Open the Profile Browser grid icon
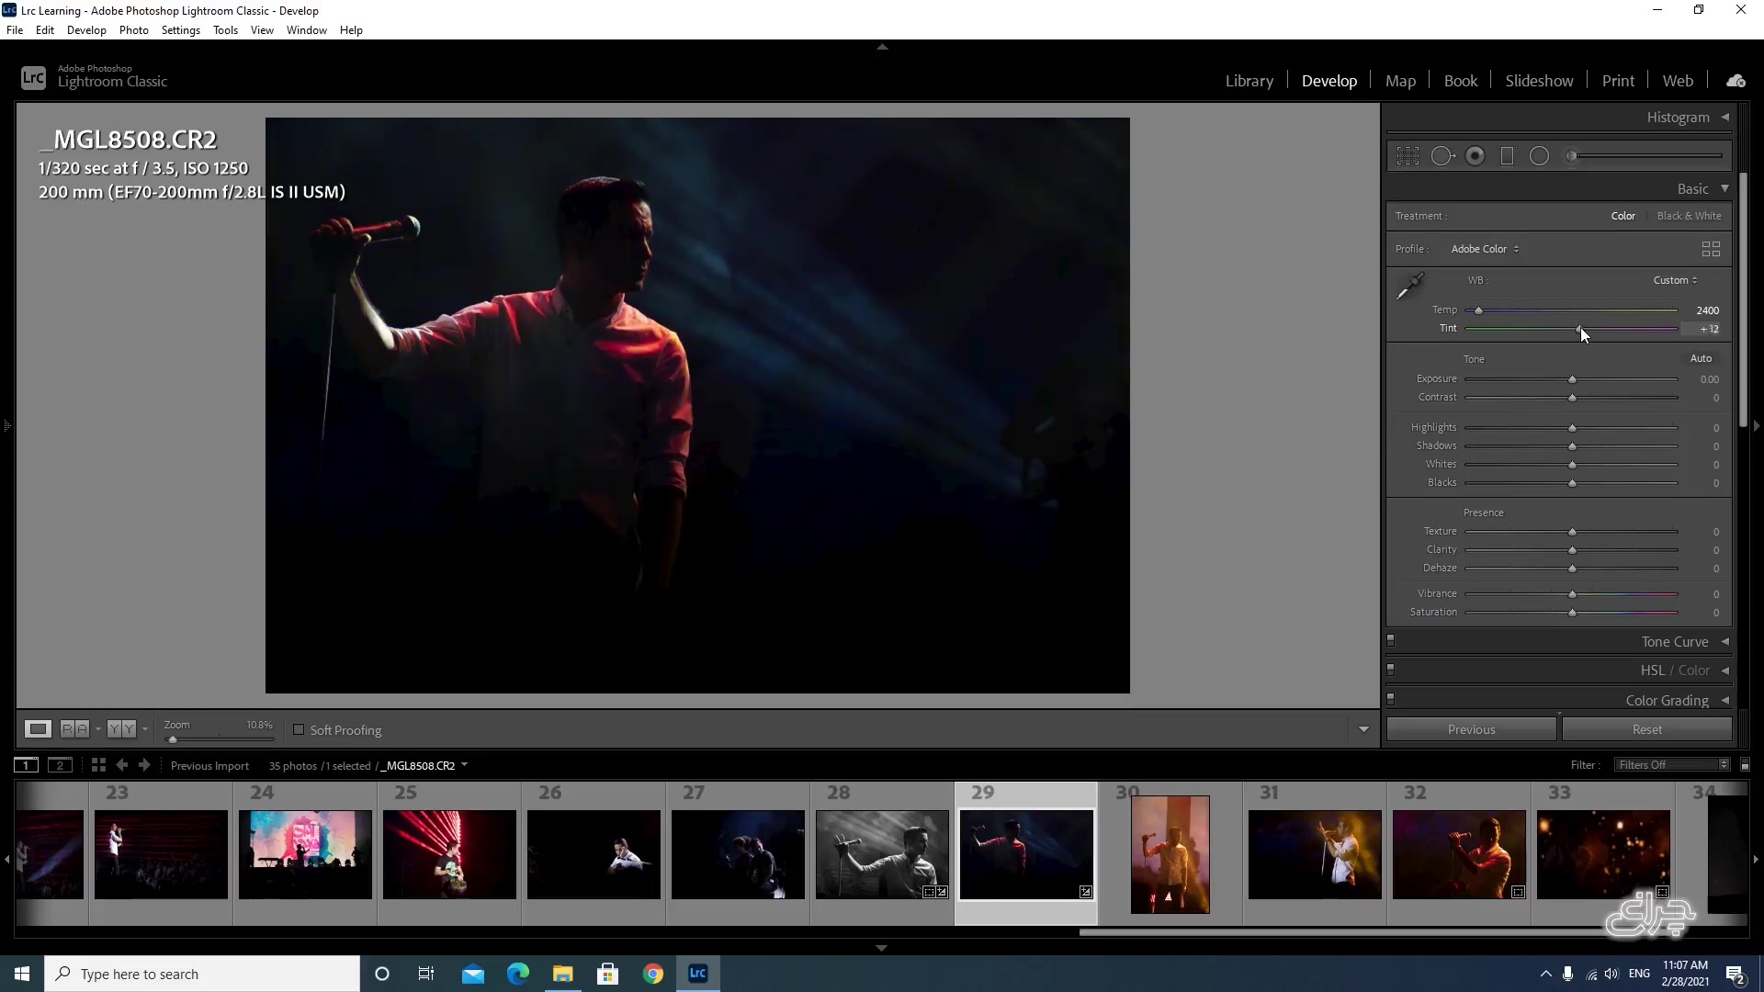 pos(1711,249)
